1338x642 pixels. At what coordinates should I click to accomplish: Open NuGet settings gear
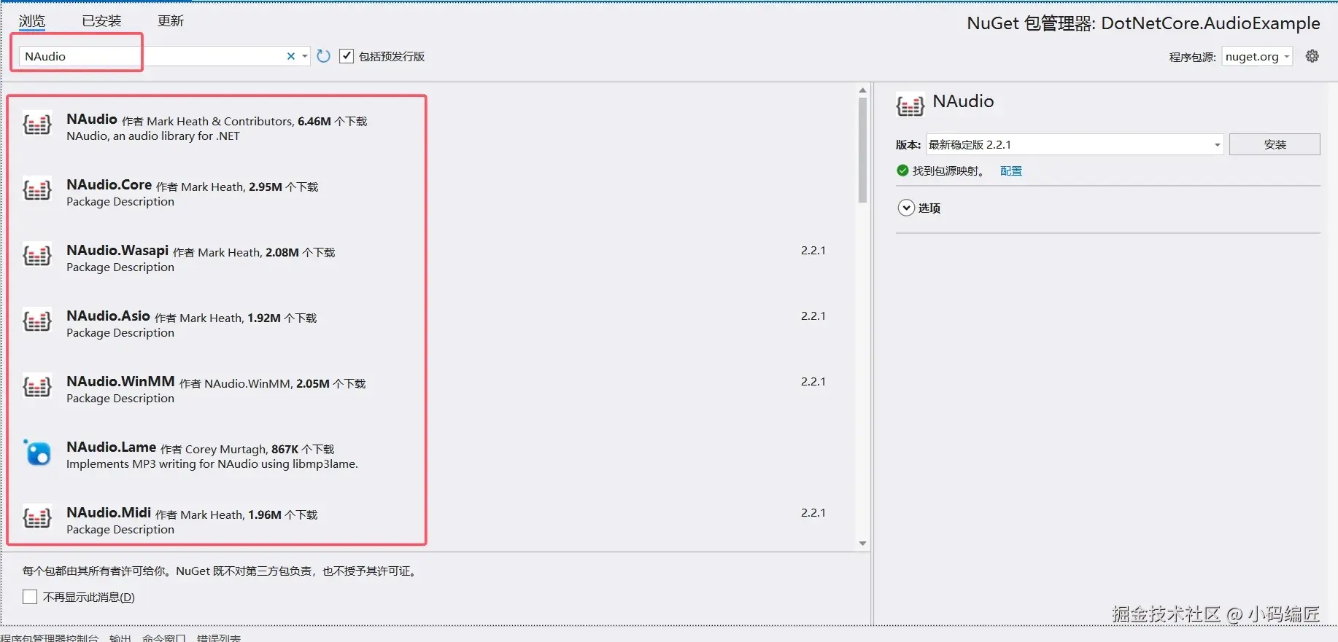tap(1312, 56)
